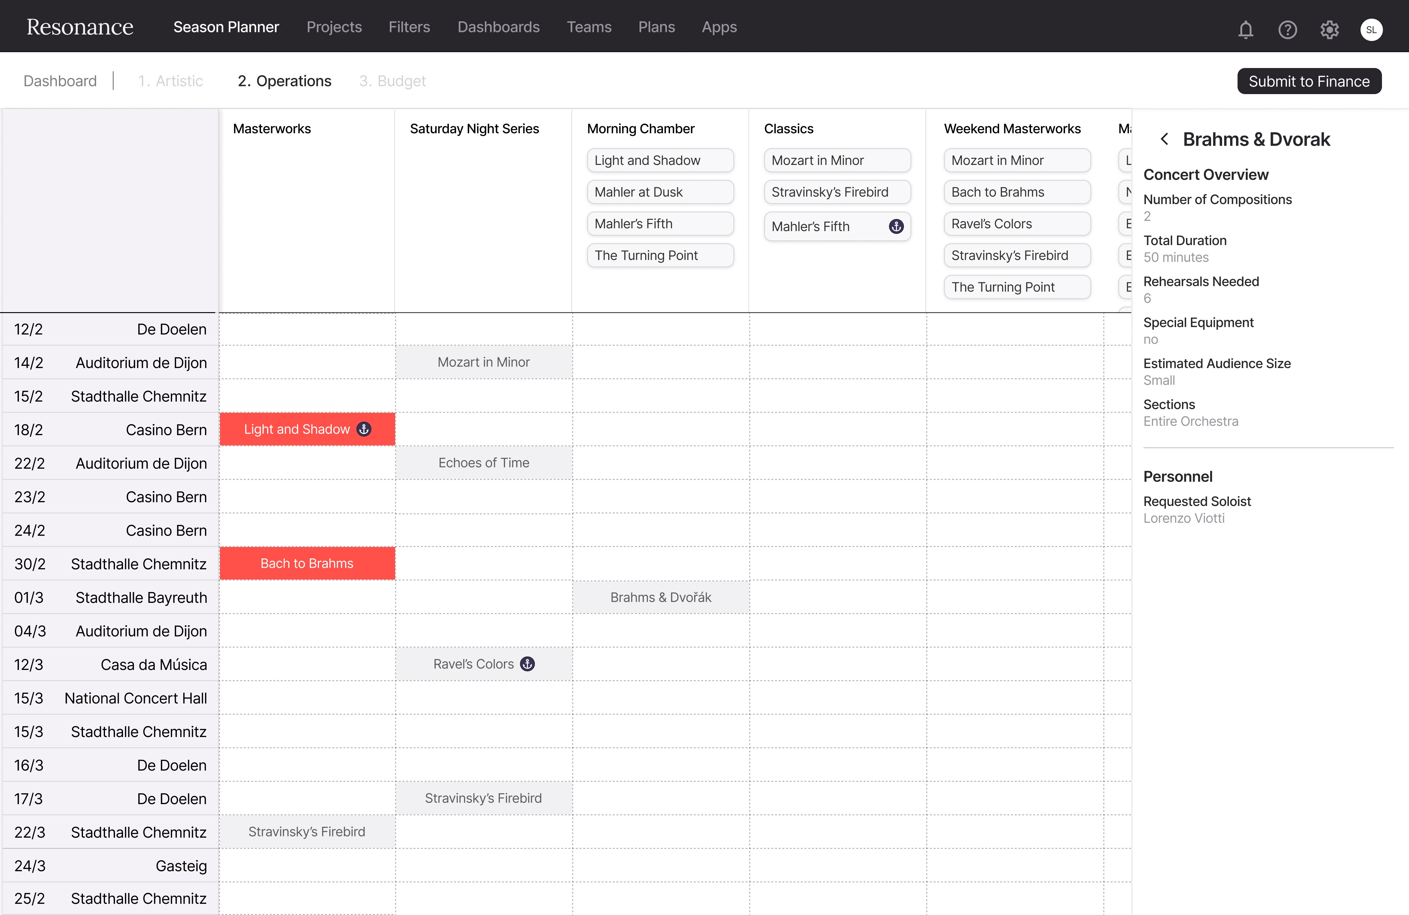Select Ravel's Colors chip in Weekend Masterworks
This screenshot has height=915, width=1409.
click(1016, 224)
